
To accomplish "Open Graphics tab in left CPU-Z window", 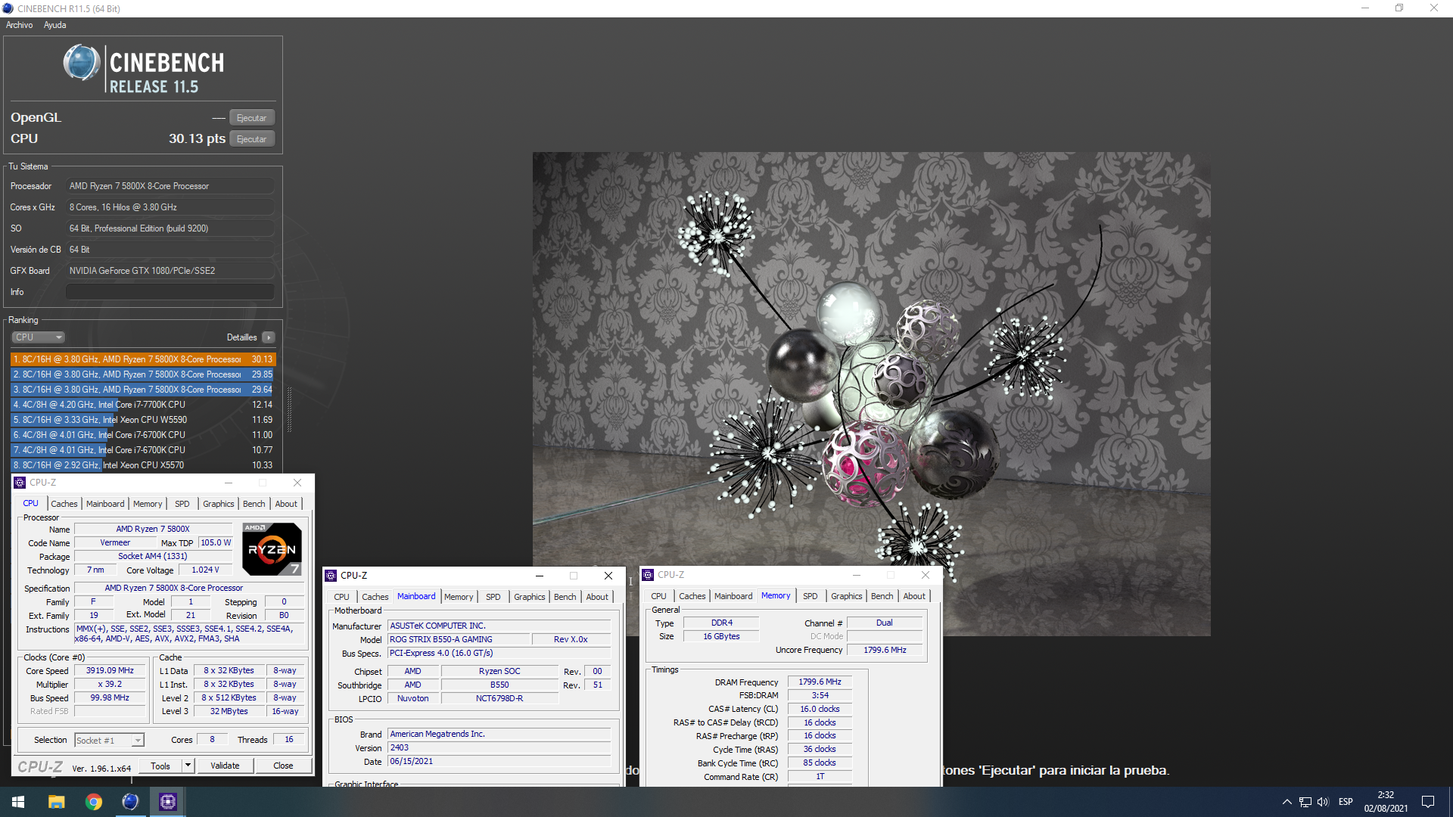I will point(219,504).
